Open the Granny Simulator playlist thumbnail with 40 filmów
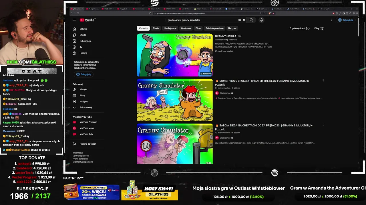Screen dimensions: 366x205 coord(175,55)
